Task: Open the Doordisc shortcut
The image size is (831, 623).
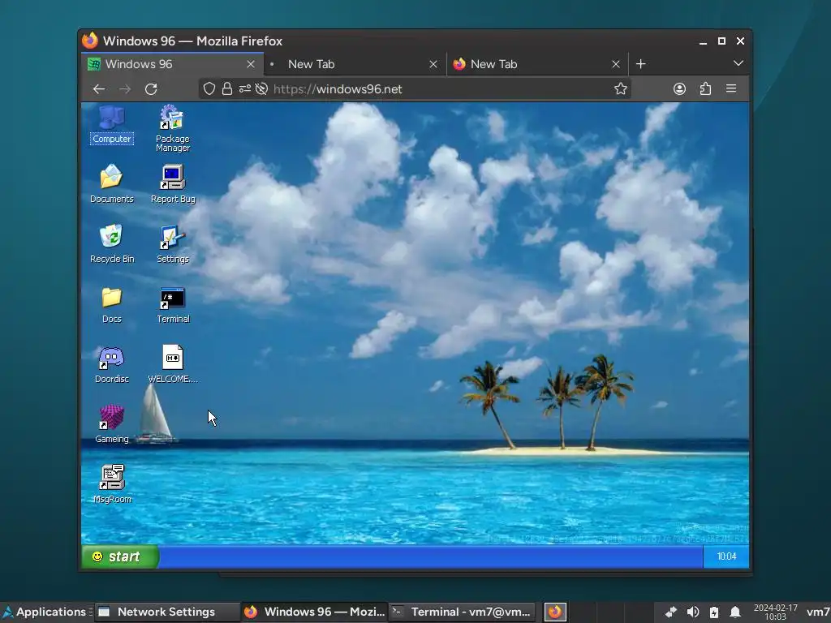Action: click(x=111, y=364)
